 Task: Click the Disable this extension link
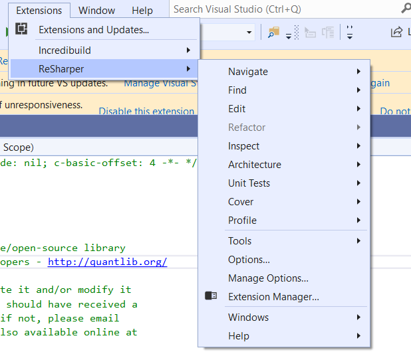click(x=146, y=111)
